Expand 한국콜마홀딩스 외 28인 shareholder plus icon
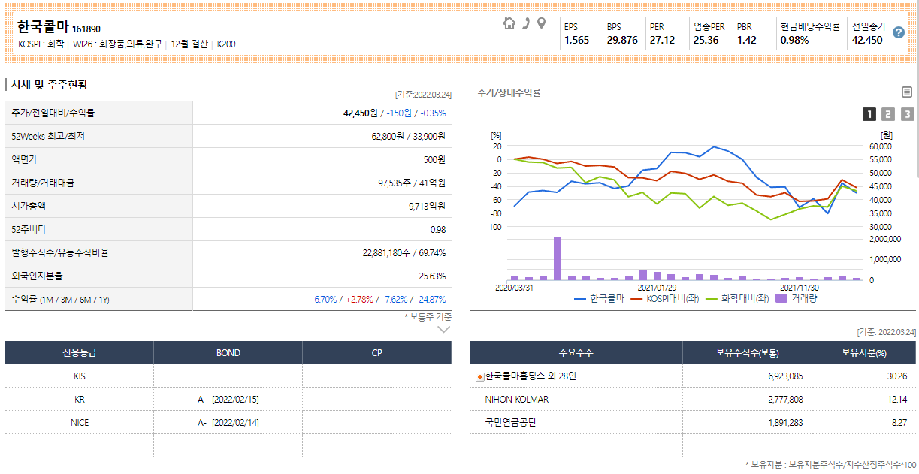Screen dimensions: 919x474 click(x=480, y=376)
